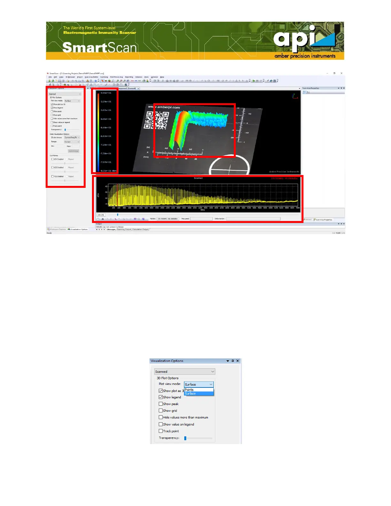Screen dimensions: 391x506
Task: Select the Calculation Output tab
Action: pyautogui.click(x=141, y=229)
